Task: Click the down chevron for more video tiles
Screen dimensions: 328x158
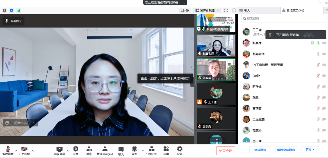Action: tap(217, 140)
